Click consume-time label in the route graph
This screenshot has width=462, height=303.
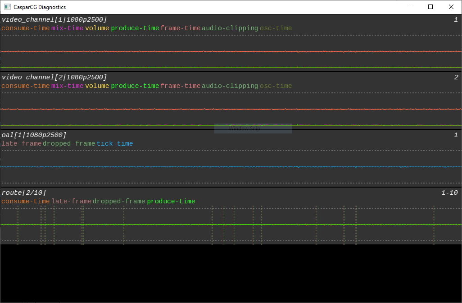pos(26,201)
